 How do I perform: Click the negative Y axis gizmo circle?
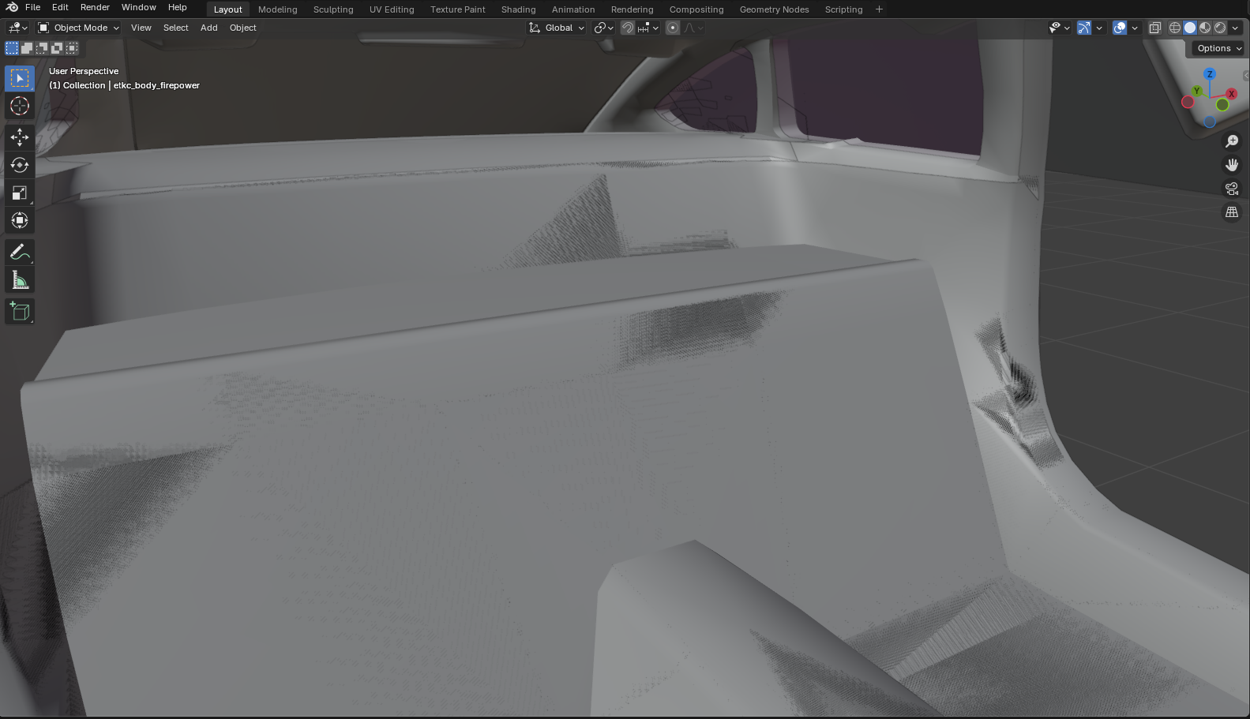pyautogui.click(x=1222, y=105)
